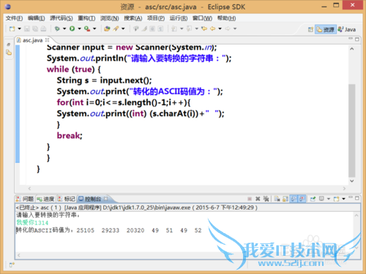Viewport: 366px width, 274px height.
Task: Click the Previous Annotation icon
Action: [x=189, y=28]
